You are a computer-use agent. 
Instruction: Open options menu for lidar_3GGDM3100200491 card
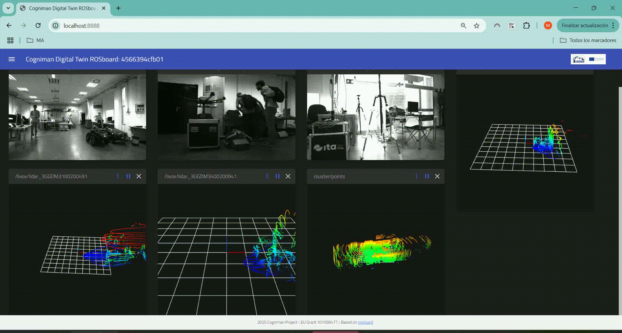pos(118,176)
